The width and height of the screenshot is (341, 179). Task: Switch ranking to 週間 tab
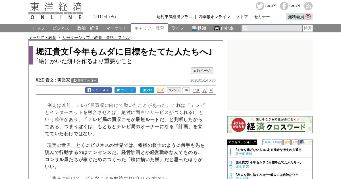pyautogui.click(x=287, y=142)
